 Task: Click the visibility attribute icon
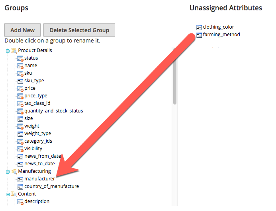(x=21, y=149)
